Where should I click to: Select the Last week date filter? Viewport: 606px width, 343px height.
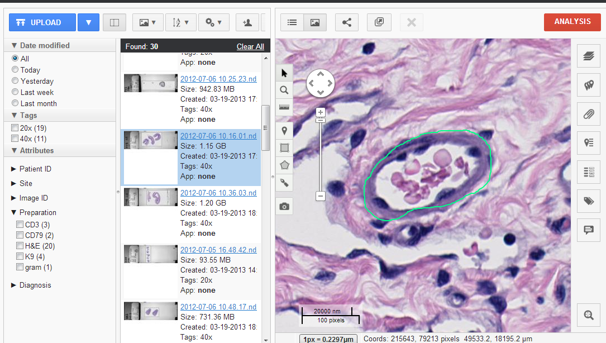point(15,92)
